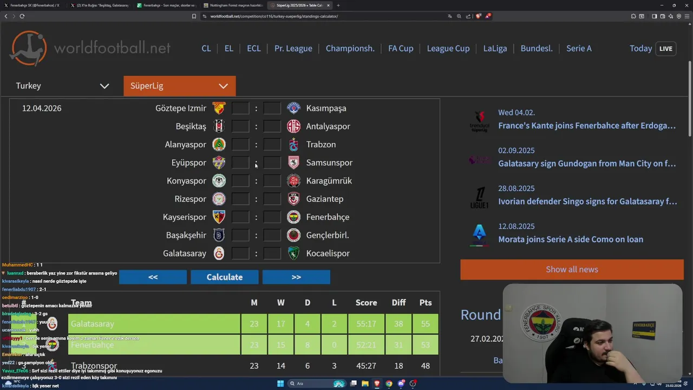Open Singo signs for Galatasaray news
The image size is (693, 390).
coord(587,201)
